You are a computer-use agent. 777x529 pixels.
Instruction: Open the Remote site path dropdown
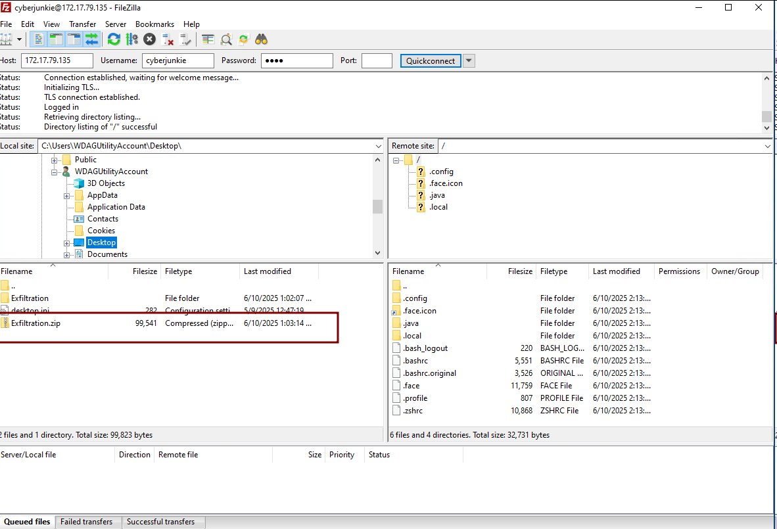click(768, 145)
